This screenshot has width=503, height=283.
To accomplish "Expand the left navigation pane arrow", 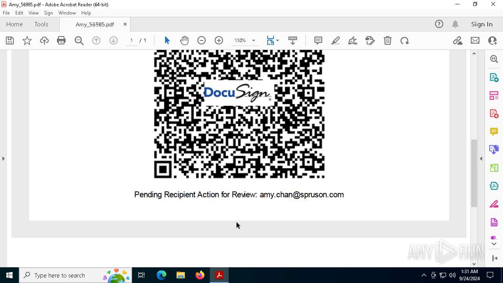I will coord(3,158).
